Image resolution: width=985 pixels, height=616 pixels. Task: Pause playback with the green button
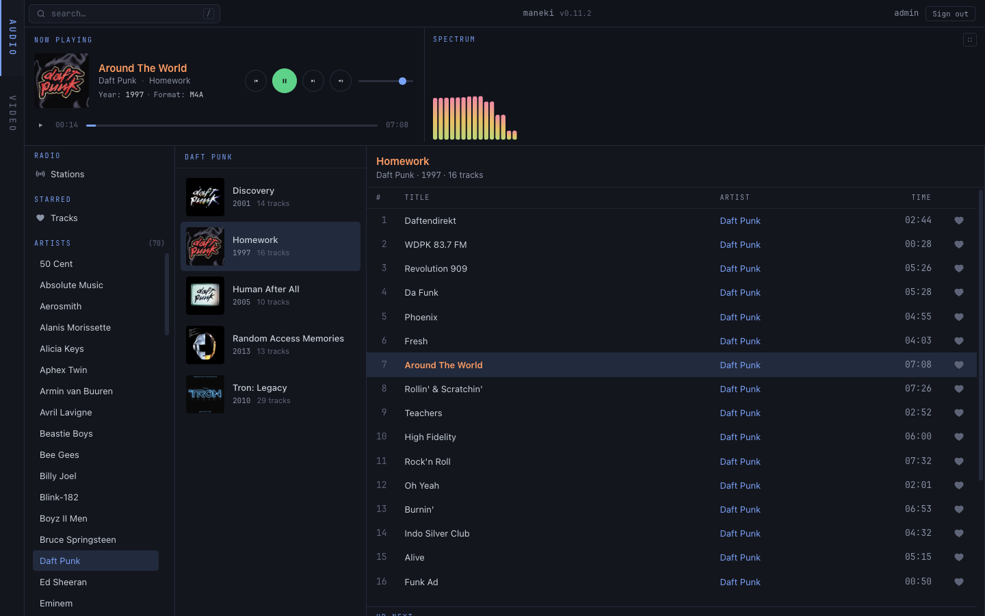click(x=285, y=81)
